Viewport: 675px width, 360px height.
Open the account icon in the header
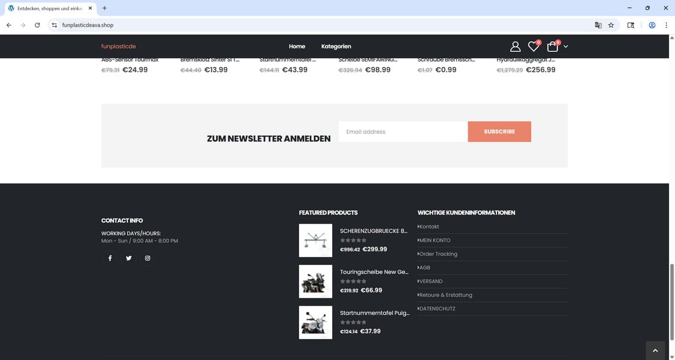[514, 46]
